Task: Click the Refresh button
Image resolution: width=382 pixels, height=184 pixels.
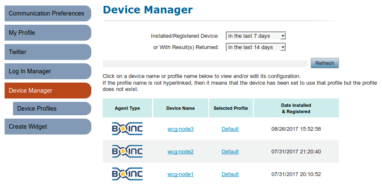Action: tap(325, 63)
